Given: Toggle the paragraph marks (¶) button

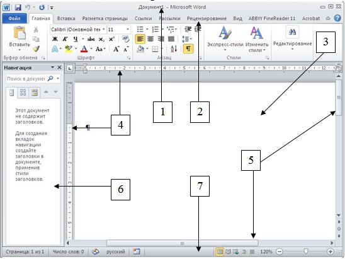Looking at the screenshot, I should click(188, 49).
